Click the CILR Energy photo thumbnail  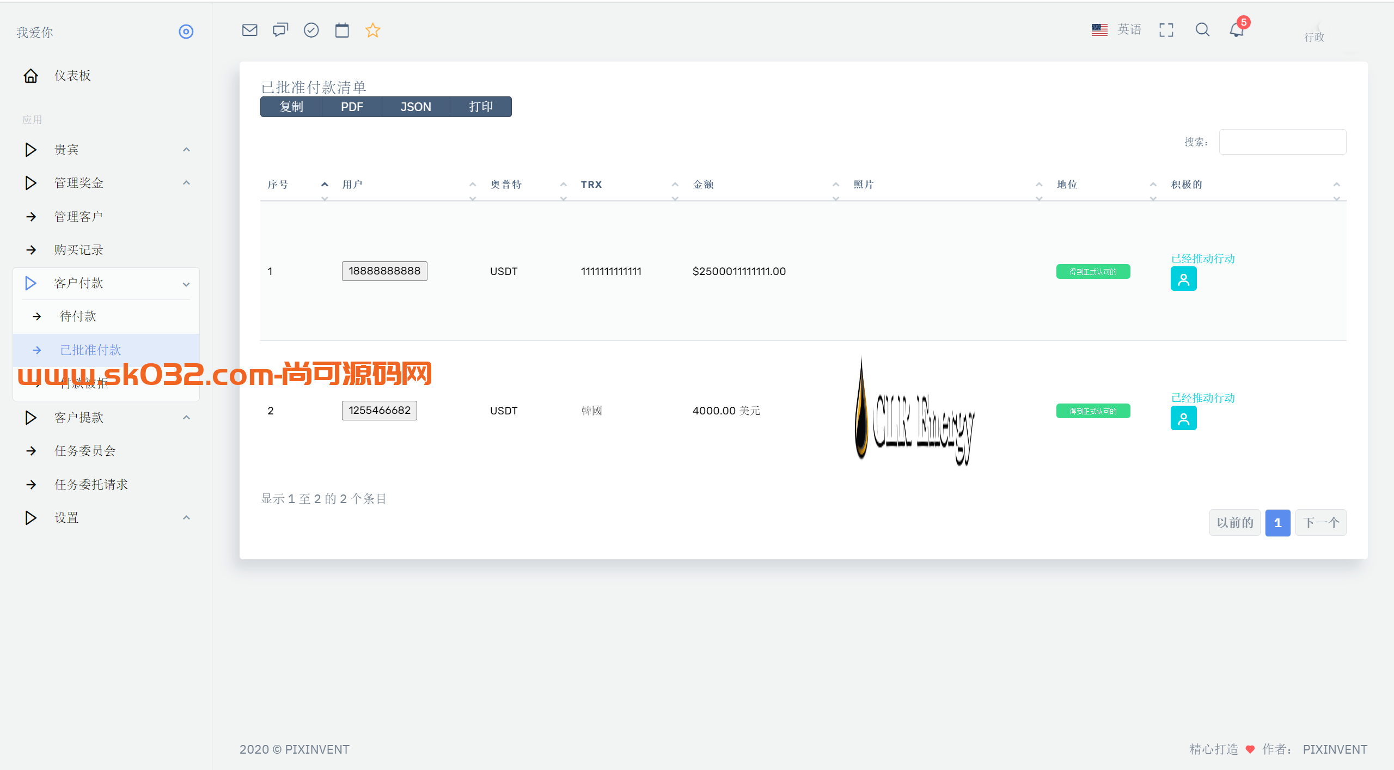915,411
